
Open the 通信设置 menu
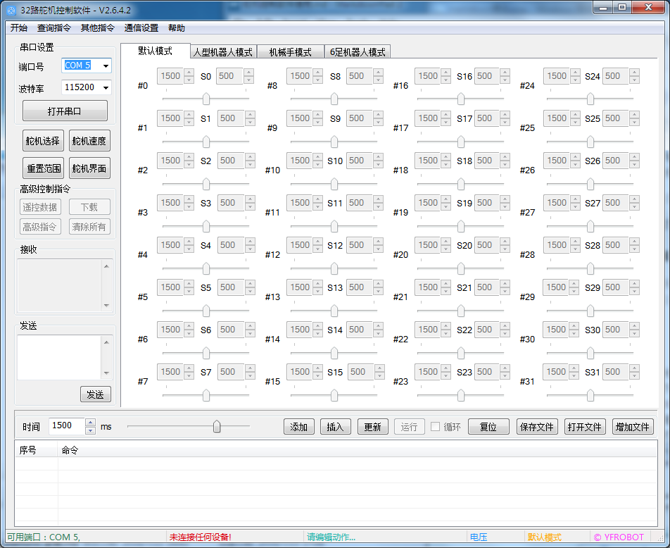pyautogui.click(x=141, y=28)
